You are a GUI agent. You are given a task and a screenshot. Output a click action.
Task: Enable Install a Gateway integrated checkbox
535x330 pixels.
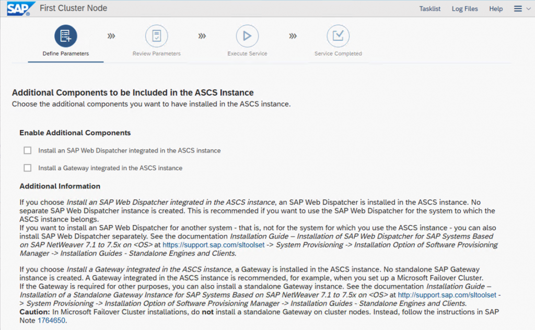pos(28,168)
